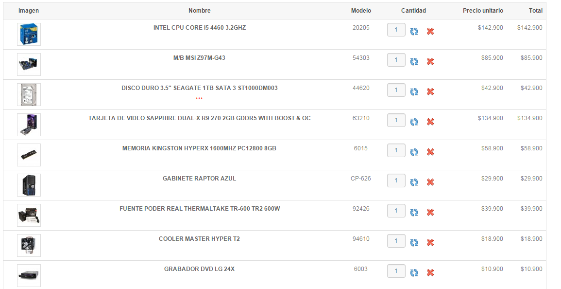Focus quantity box for Seagate 1TB disk
The height and width of the screenshot is (289, 561).
pyautogui.click(x=396, y=90)
